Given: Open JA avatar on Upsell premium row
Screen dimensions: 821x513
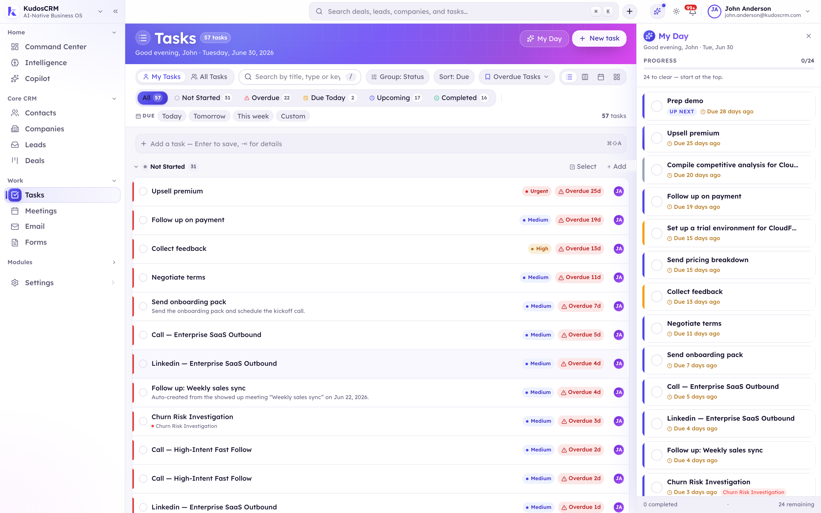Looking at the screenshot, I should coord(619,191).
